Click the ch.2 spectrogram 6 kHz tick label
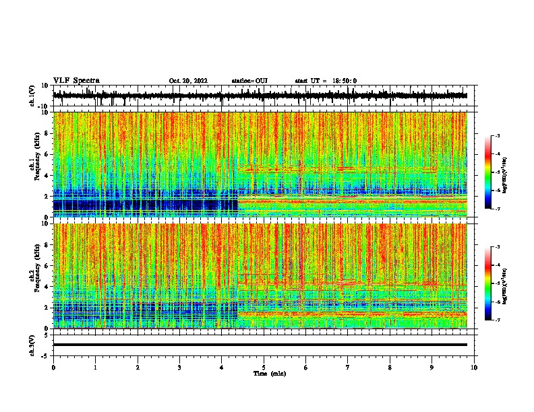The height and width of the screenshot is (412, 534). [47, 266]
